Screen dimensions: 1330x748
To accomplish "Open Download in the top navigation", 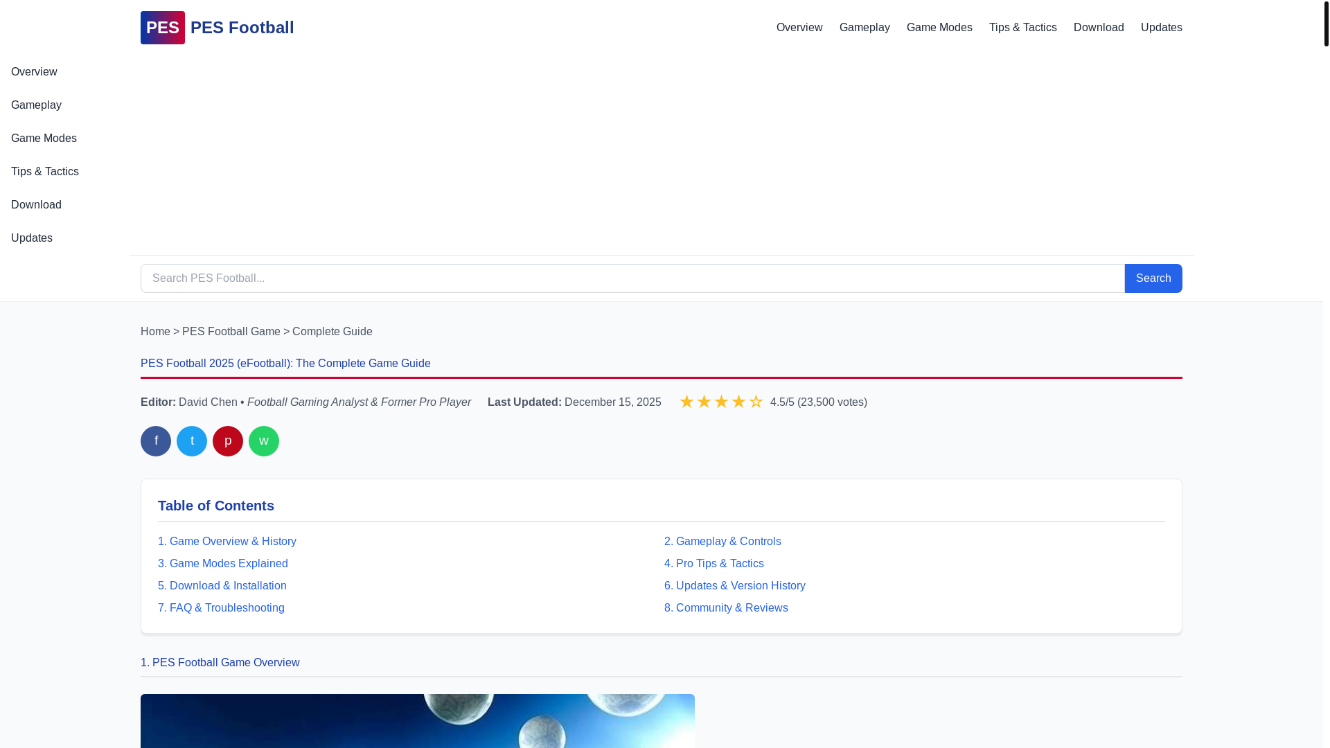I will [x=1099, y=28].
